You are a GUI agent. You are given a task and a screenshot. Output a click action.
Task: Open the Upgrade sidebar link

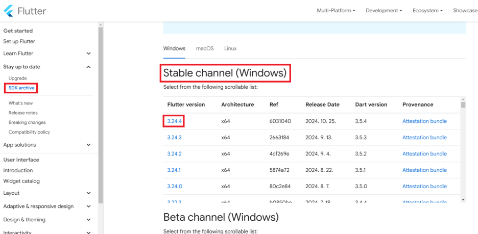click(x=18, y=78)
